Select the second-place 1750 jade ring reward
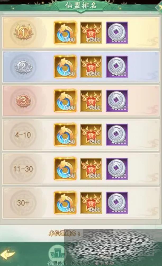The width and height of the screenshot is (162, 266). pos(65,67)
